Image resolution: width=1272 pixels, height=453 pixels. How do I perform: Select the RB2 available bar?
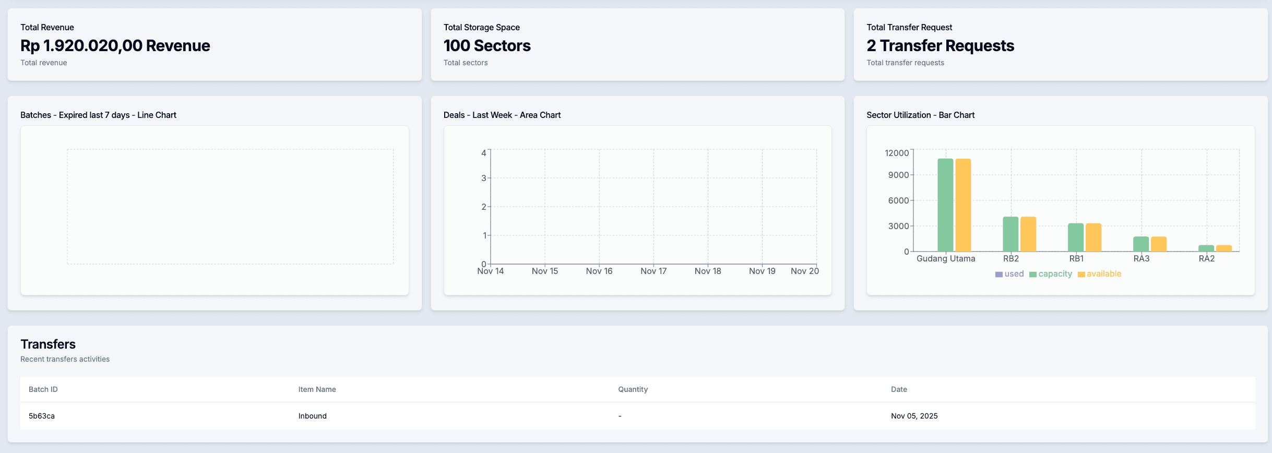[1027, 235]
